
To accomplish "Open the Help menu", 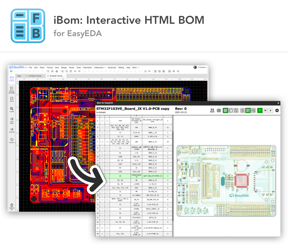I will 128,67.
